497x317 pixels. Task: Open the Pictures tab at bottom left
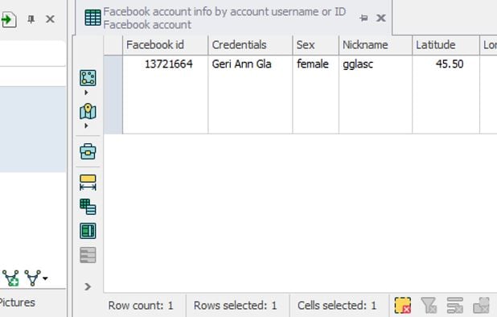click(17, 303)
